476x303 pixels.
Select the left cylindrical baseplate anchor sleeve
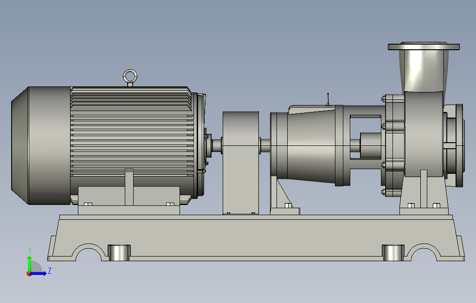pos(119,252)
